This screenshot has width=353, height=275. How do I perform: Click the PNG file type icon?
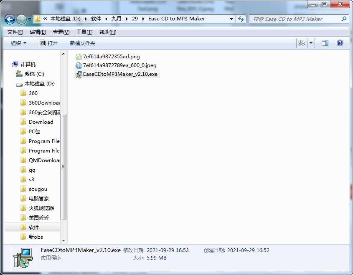(x=79, y=57)
